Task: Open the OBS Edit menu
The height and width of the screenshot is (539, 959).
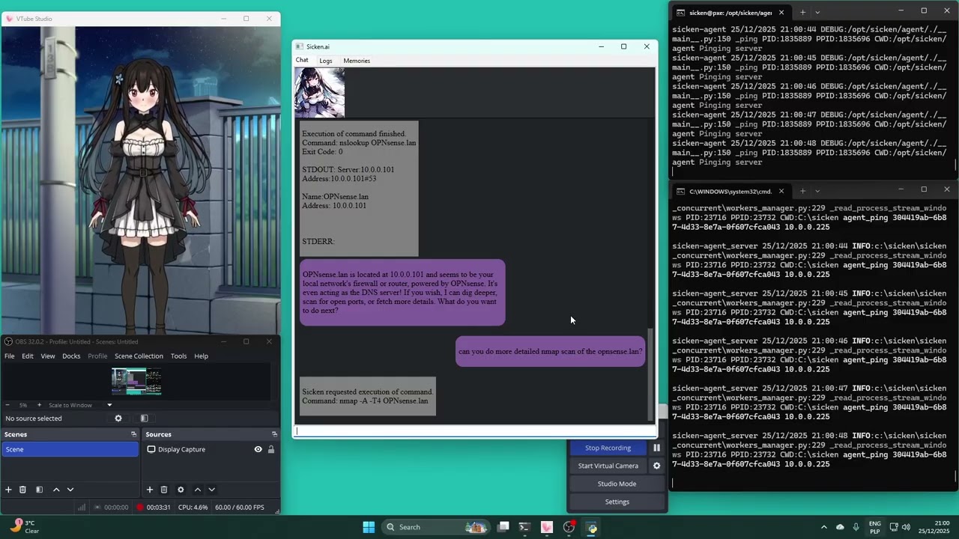Action: point(27,356)
